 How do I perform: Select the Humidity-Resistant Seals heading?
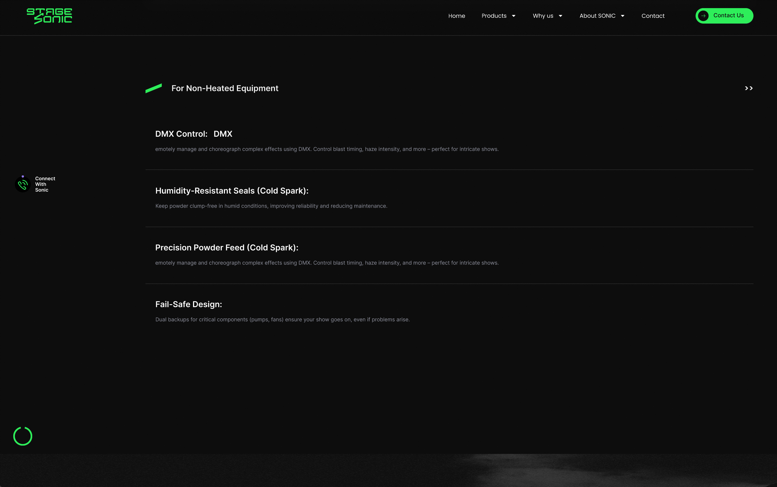click(232, 191)
